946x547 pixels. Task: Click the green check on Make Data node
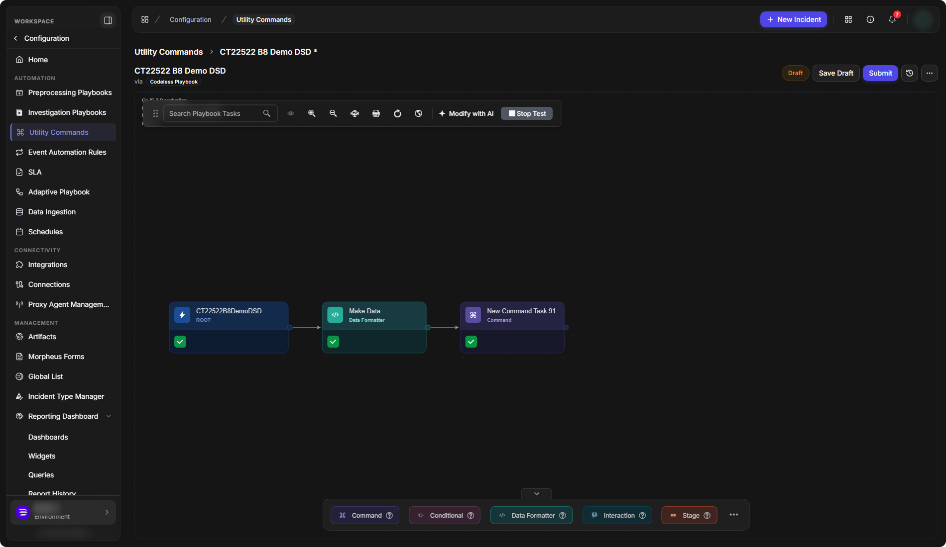coord(333,342)
